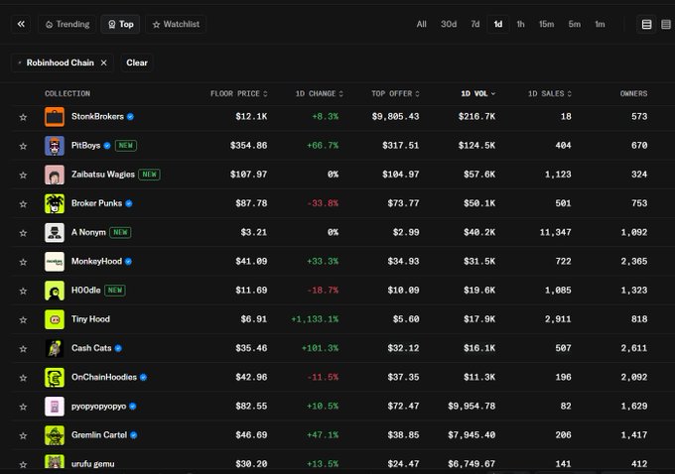The height and width of the screenshot is (474, 675).
Task: Click StonkBrokers verified badge
Action: 130,117
